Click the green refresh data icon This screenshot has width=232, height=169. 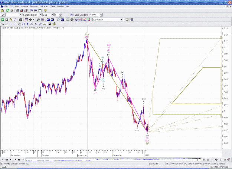point(8,10)
